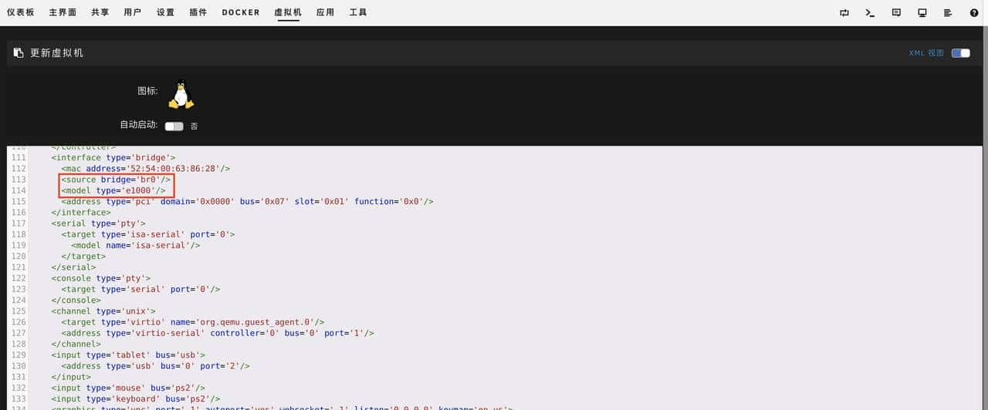The image size is (988, 410).
Task: Click the Linux penguin VM icon
Action: click(181, 94)
